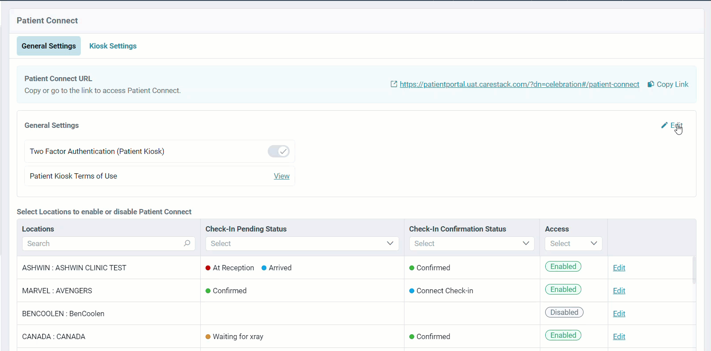The height and width of the screenshot is (351, 711).
Task: Edit the CANADA : CANADA row
Action: click(619, 336)
